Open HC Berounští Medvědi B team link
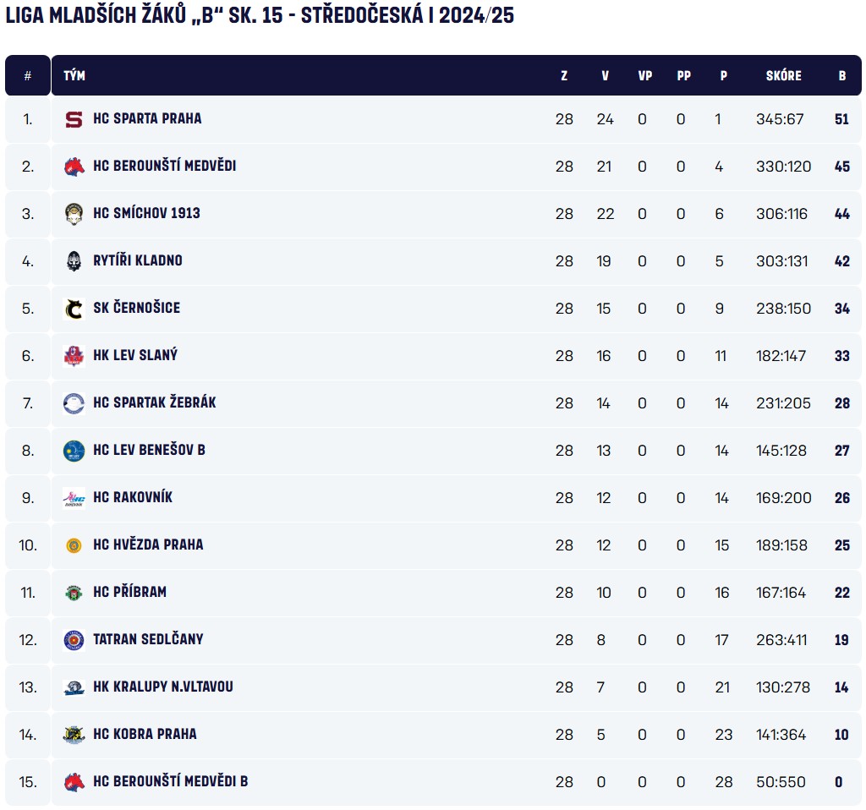Image resolution: width=866 pixels, height=810 pixels. point(171,781)
